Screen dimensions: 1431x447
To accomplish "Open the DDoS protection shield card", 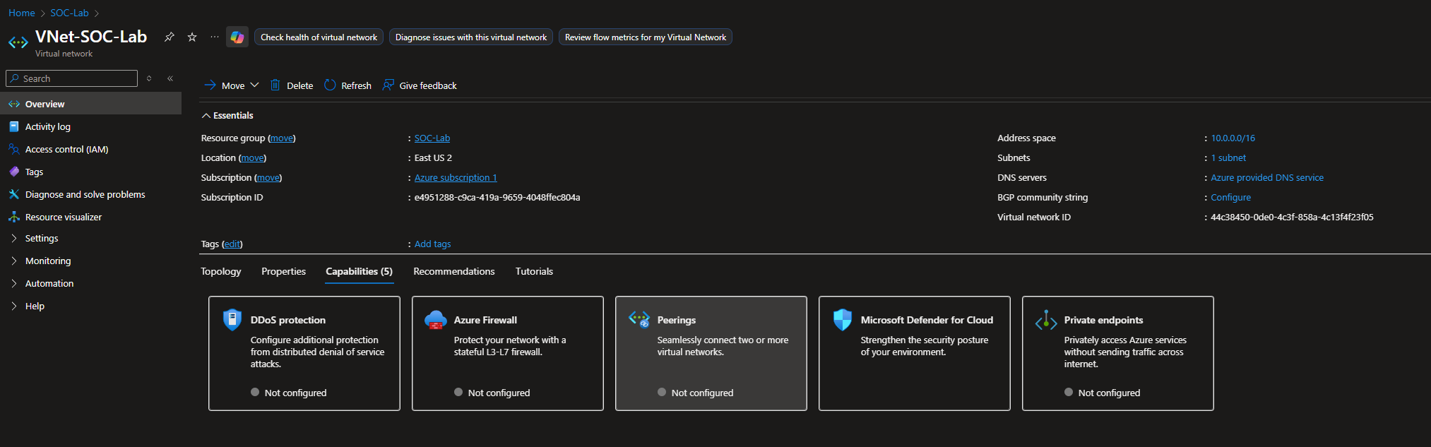I will coord(304,353).
